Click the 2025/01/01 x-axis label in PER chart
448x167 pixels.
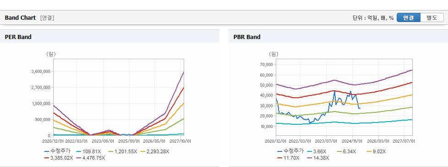click(x=130, y=141)
